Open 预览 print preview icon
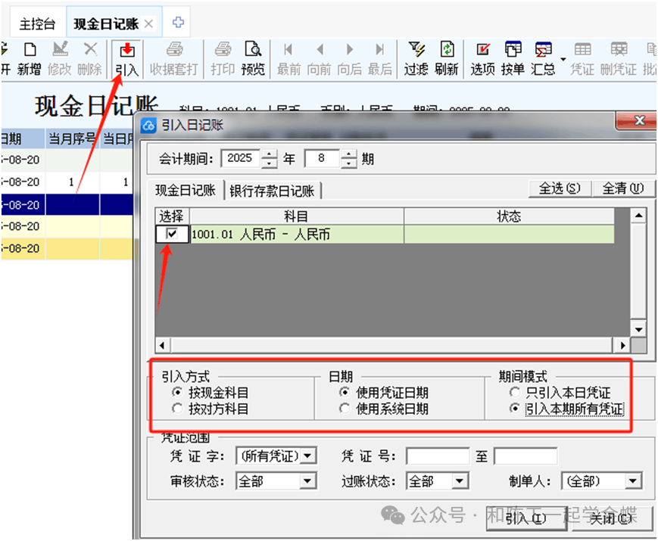658x541 pixels. pyautogui.click(x=253, y=59)
